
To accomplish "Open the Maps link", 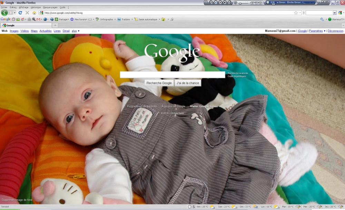I will pyautogui.click(x=34, y=31).
